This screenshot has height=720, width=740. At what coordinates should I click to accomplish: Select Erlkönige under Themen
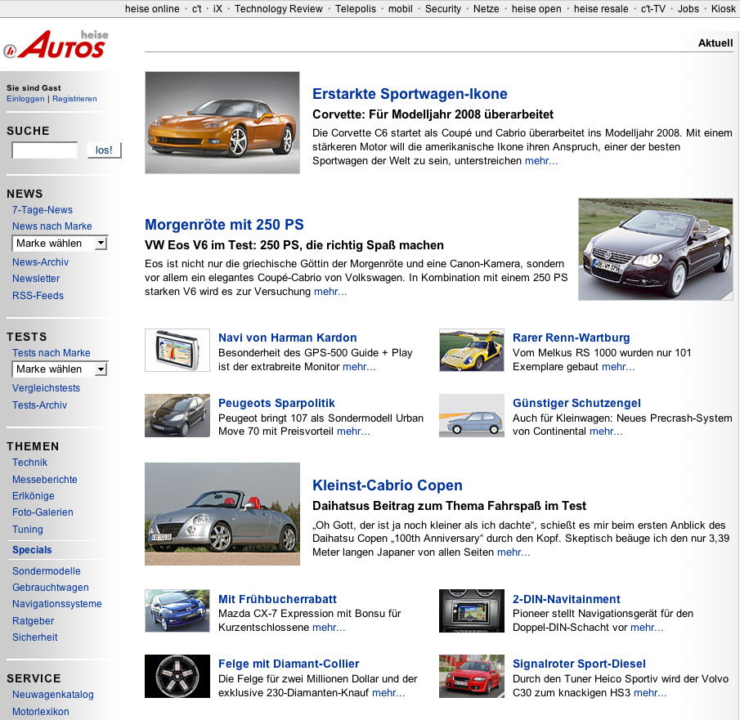coord(33,496)
